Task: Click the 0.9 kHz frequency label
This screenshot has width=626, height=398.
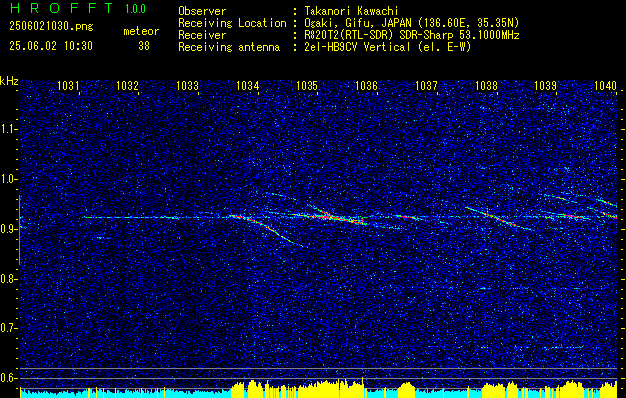Action: [8, 229]
